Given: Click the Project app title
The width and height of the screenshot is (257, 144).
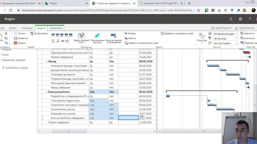Looking at the screenshot, I should [10, 19].
